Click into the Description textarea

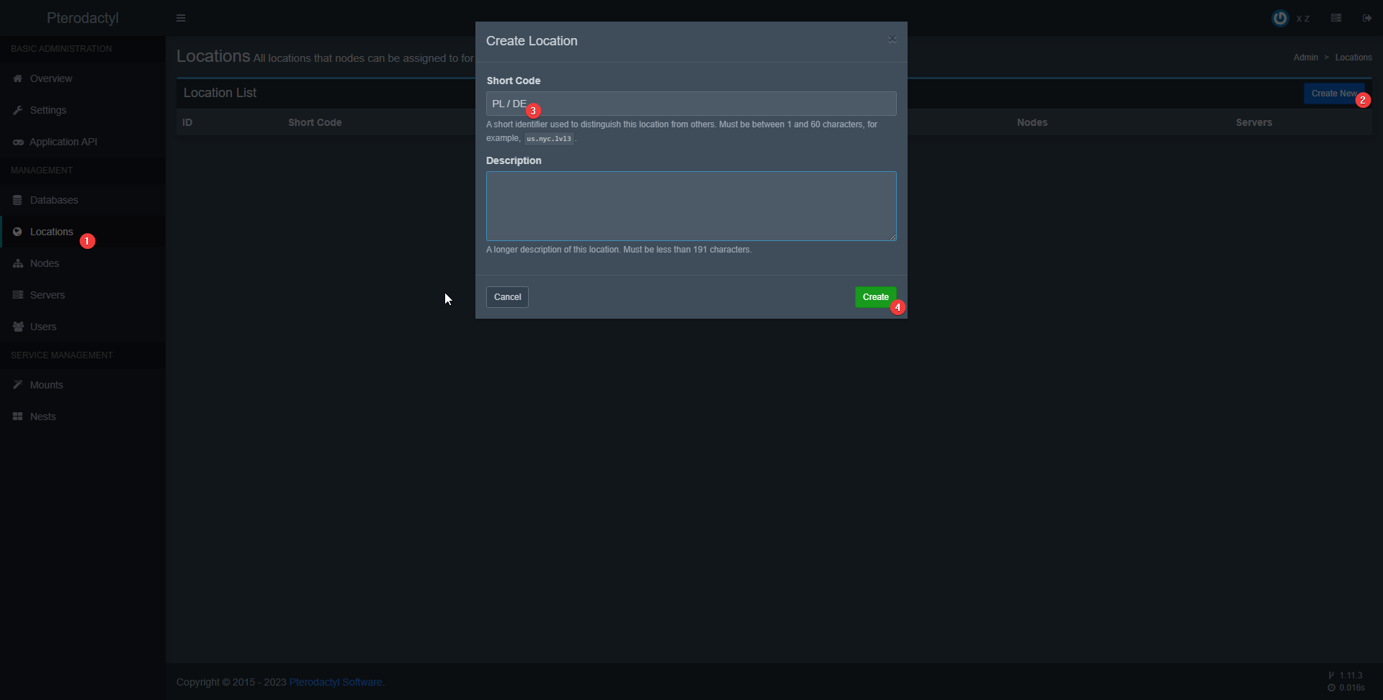pos(691,206)
